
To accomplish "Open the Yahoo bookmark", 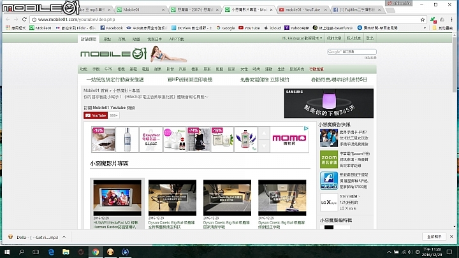I will 296,28.
